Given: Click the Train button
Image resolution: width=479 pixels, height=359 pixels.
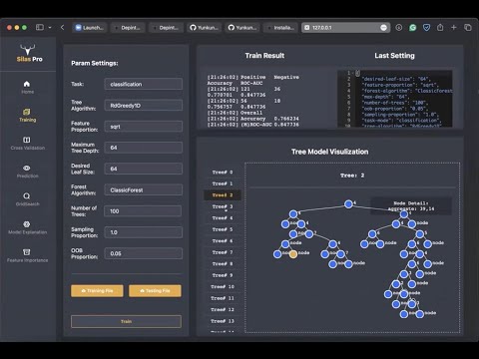Looking at the screenshot, I should tap(126, 321).
